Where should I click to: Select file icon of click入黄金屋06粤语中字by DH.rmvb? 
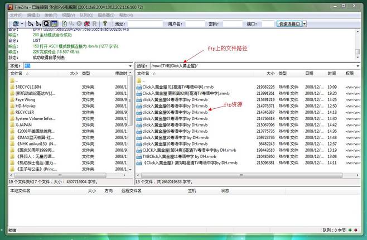[139, 112]
